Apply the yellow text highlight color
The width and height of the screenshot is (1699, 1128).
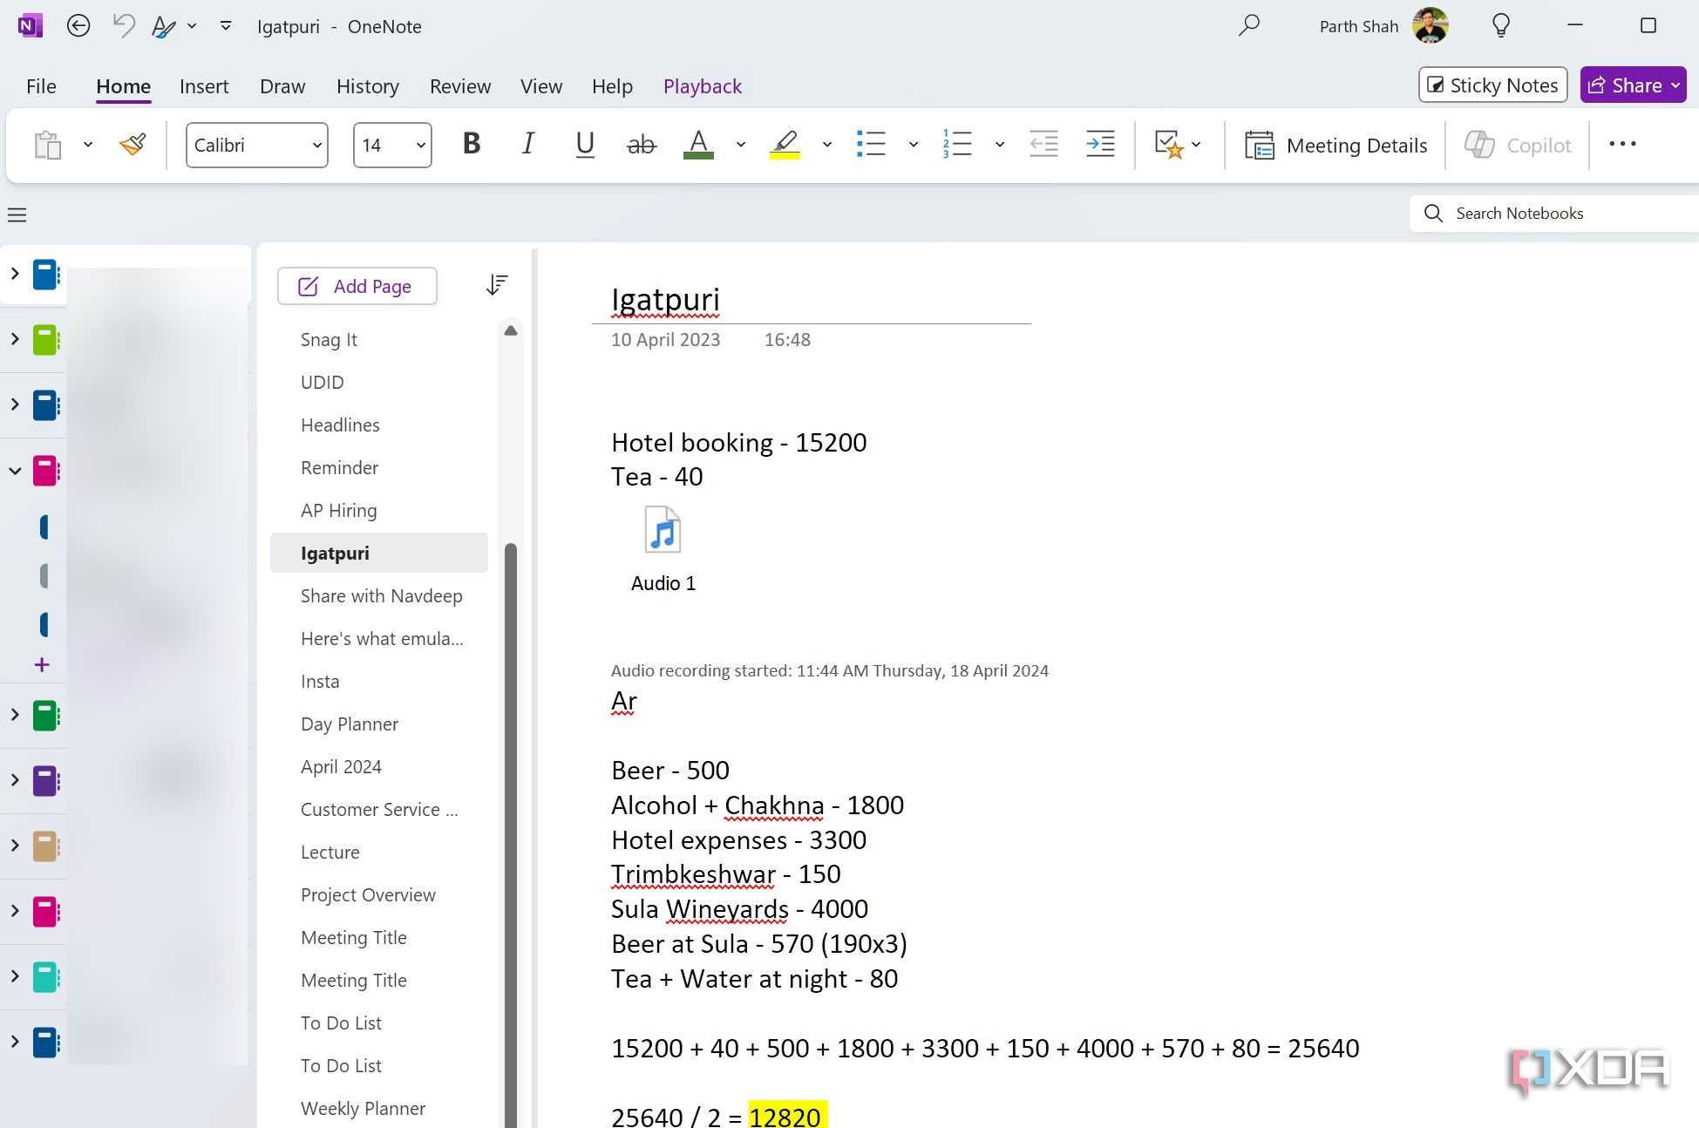[x=785, y=144]
